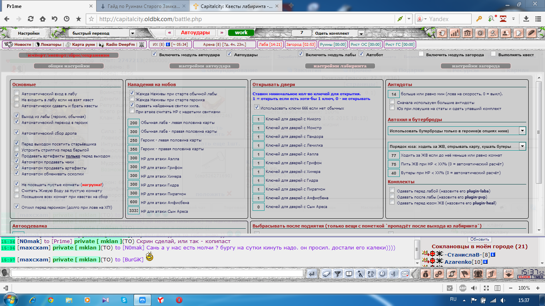
Task: Open Opera browser from the taskbar
Action: point(179,300)
